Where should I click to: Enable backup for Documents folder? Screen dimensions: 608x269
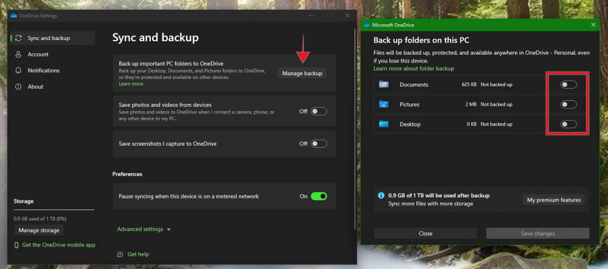[568, 84]
